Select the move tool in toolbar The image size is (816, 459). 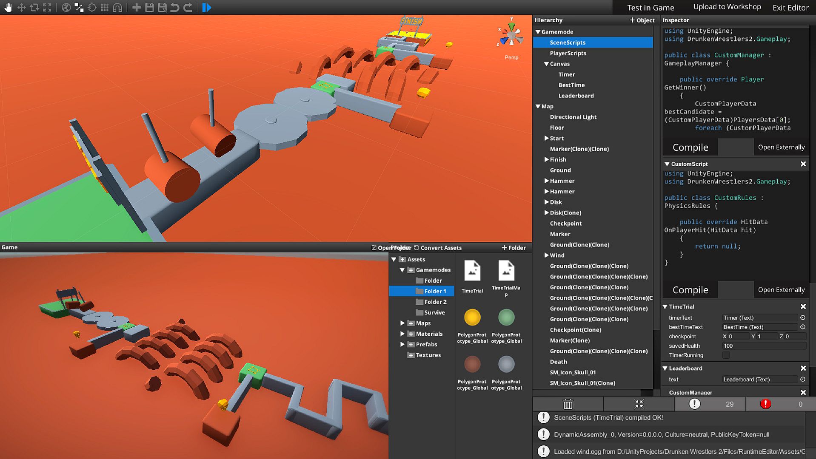[x=21, y=8]
